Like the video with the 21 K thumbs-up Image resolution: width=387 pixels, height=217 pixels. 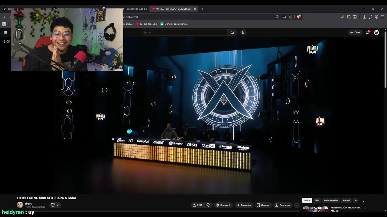(x=197, y=205)
